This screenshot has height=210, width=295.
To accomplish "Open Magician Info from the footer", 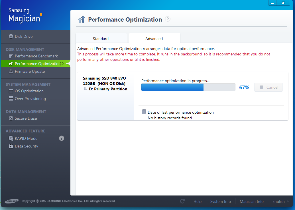I will point(252,201).
